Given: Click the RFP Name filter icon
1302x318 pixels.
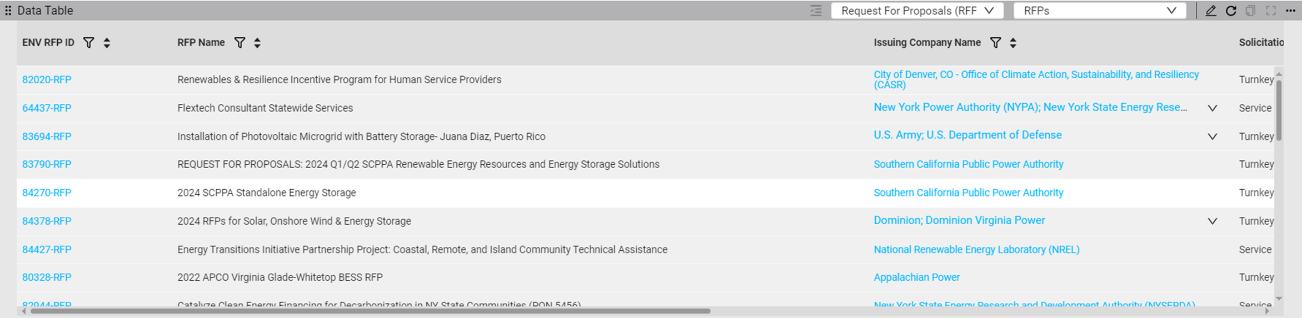Looking at the screenshot, I should 240,43.
